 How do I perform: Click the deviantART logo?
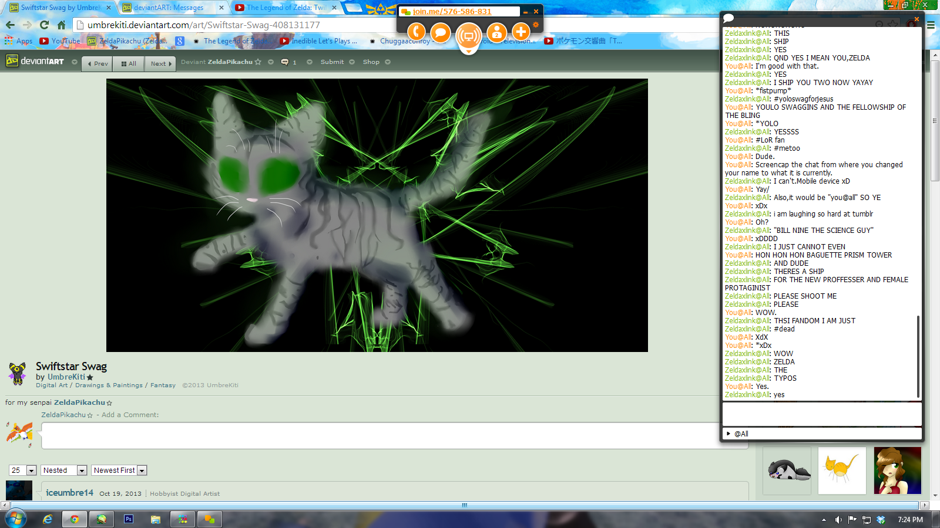pyautogui.click(x=35, y=61)
